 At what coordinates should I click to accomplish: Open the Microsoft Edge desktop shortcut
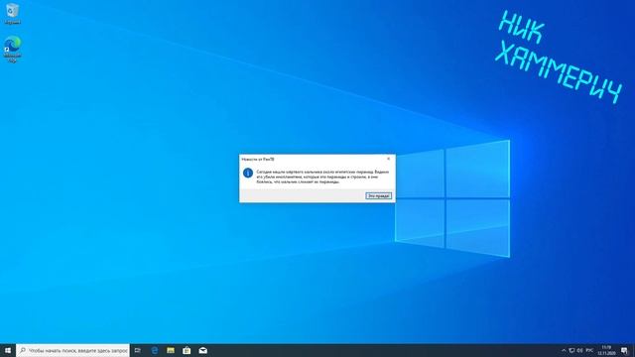(x=13, y=50)
